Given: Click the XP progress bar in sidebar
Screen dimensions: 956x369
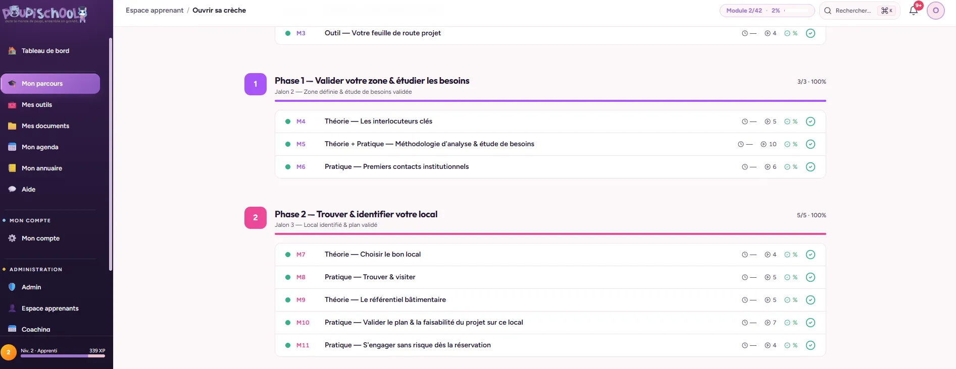Looking at the screenshot, I should pyautogui.click(x=63, y=356).
